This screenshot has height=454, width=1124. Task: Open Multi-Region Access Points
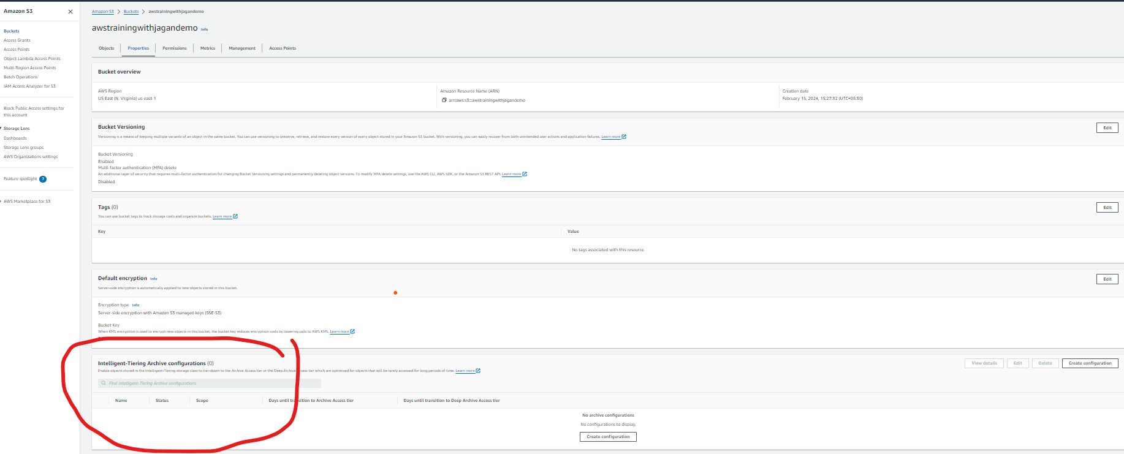pyautogui.click(x=29, y=68)
